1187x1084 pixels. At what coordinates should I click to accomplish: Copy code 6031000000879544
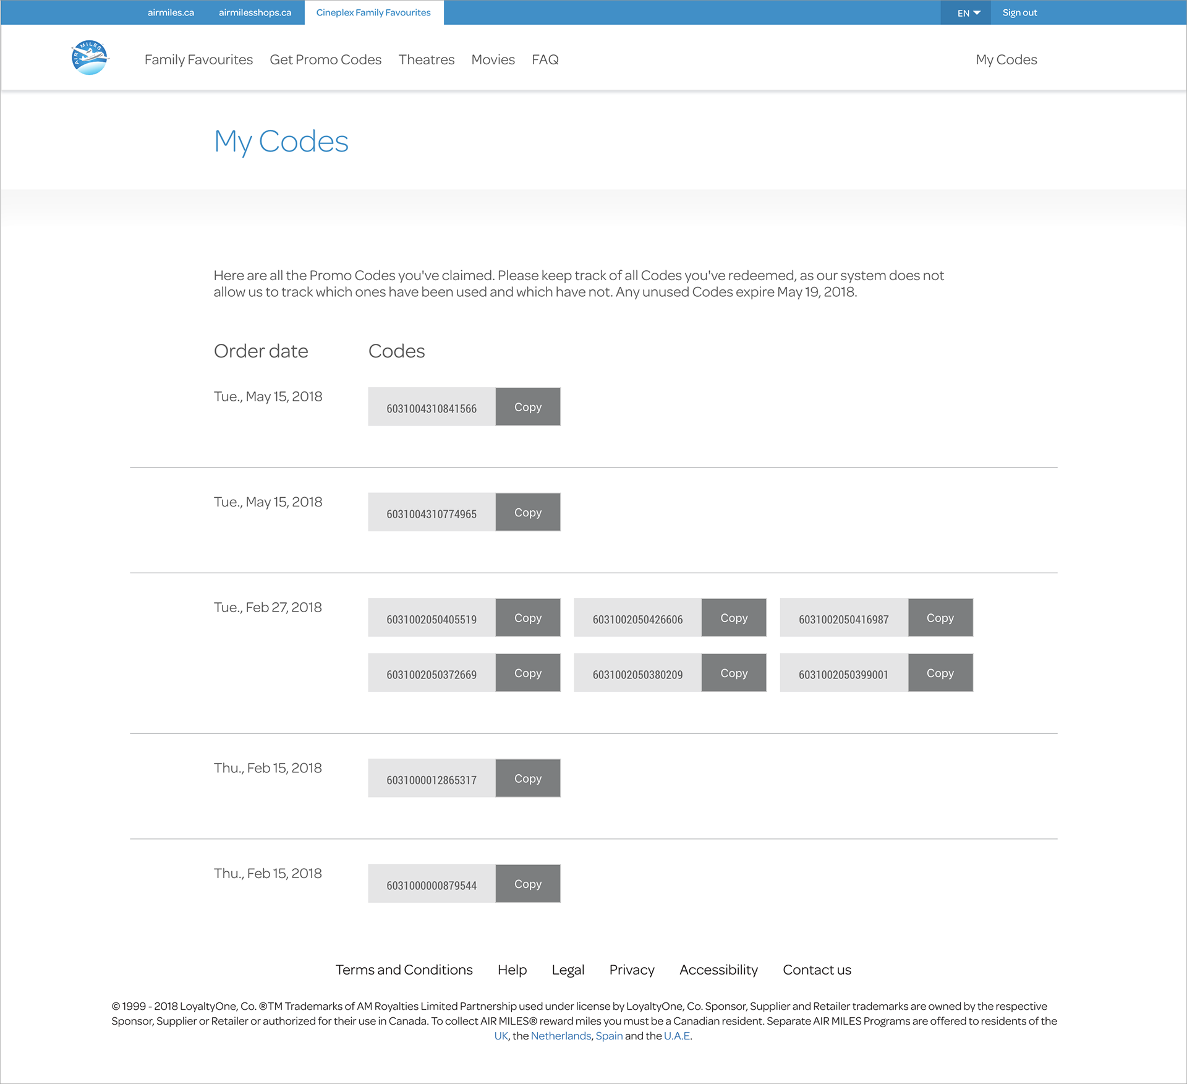(x=528, y=884)
